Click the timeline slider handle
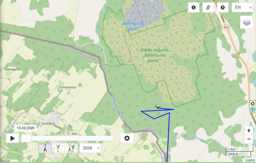 tap(26, 138)
